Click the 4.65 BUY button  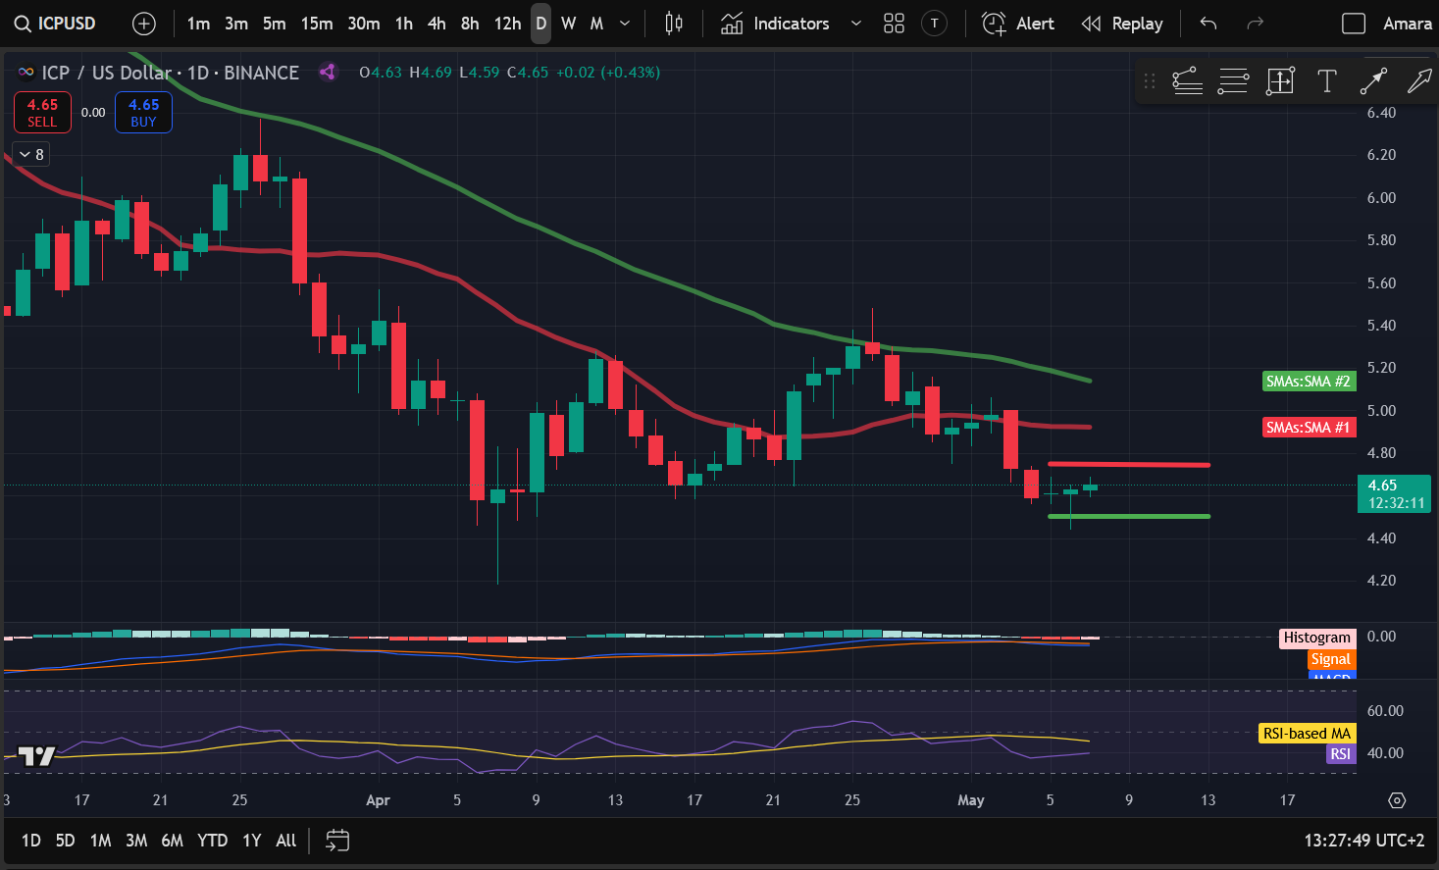click(x=143, y=113)
